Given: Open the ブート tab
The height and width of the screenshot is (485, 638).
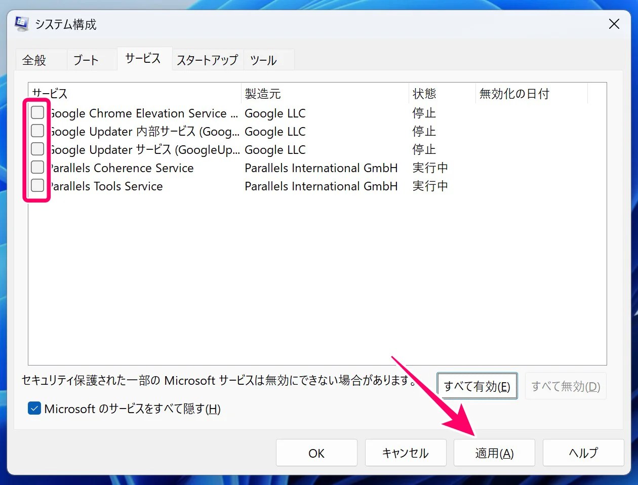Looking at the screenshot, I should [86, 60].
